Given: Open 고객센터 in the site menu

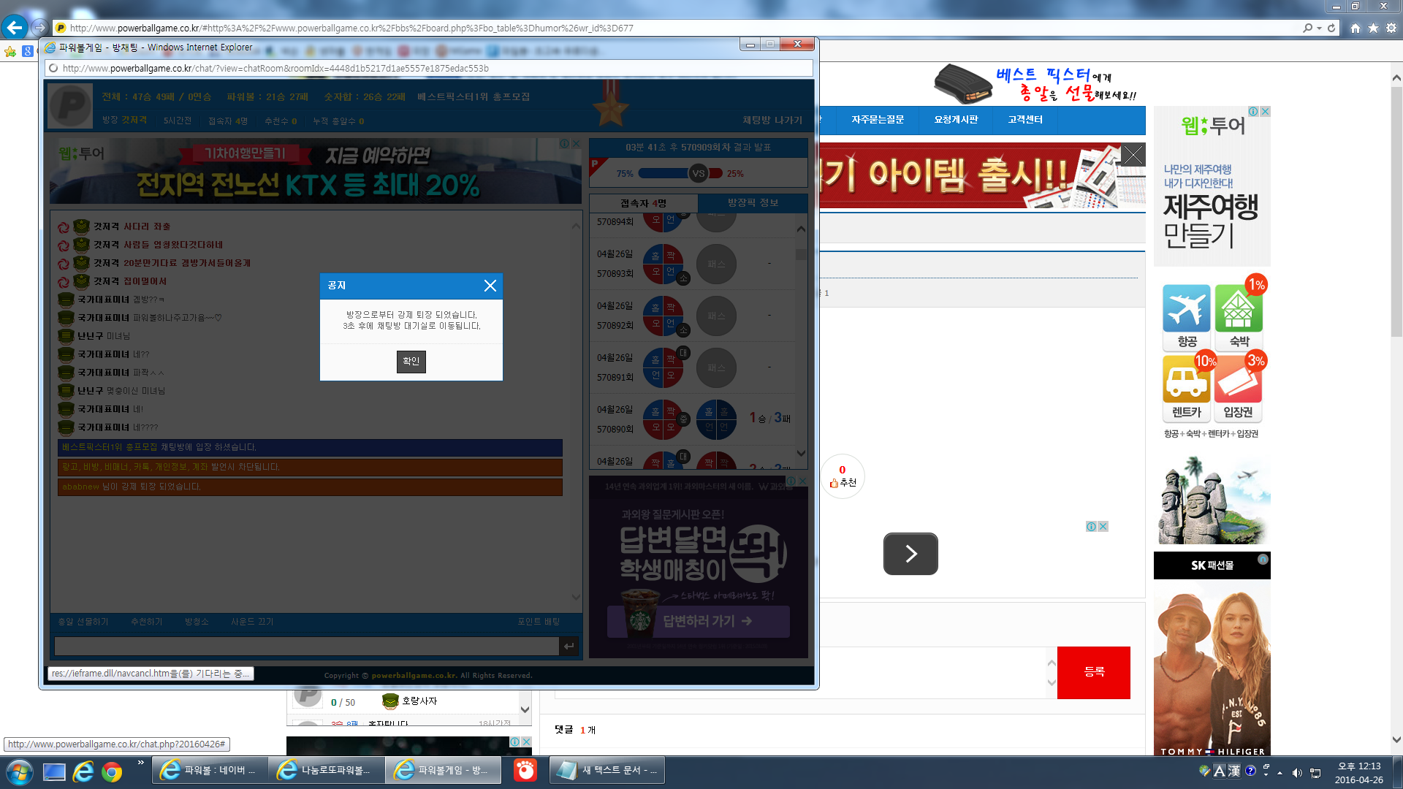Looking at the screenshot, I should 1025,120.
